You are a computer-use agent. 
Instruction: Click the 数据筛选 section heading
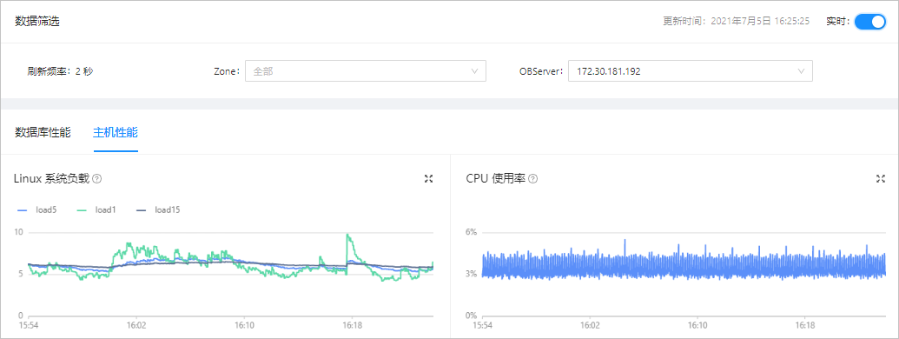coord(36,22)
